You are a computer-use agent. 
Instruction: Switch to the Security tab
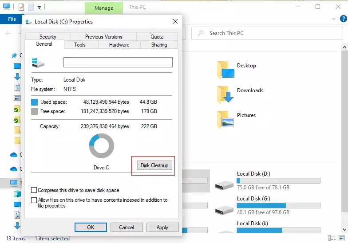click(x=48, y=36)
